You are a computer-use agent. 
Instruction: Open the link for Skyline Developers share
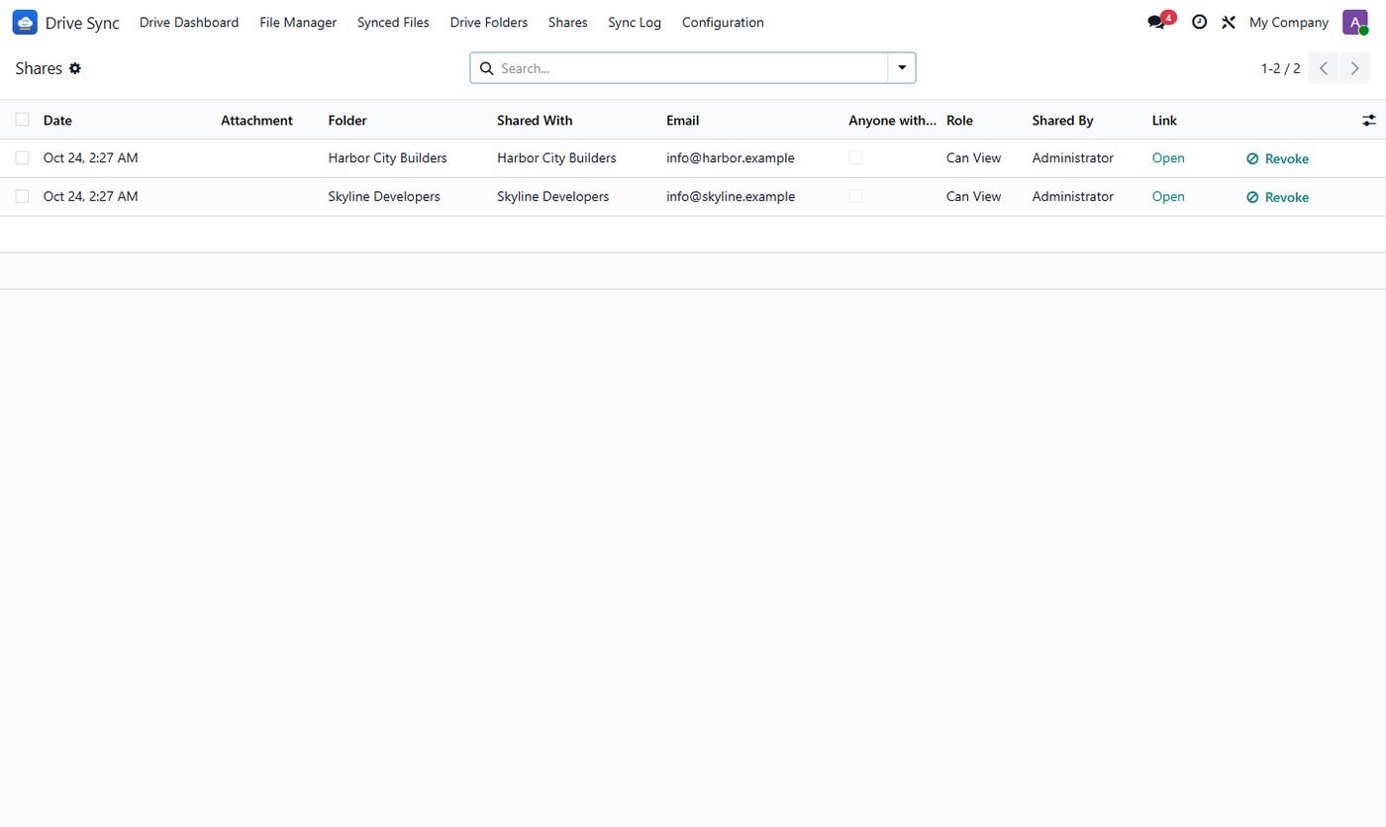pos(1168,196)
